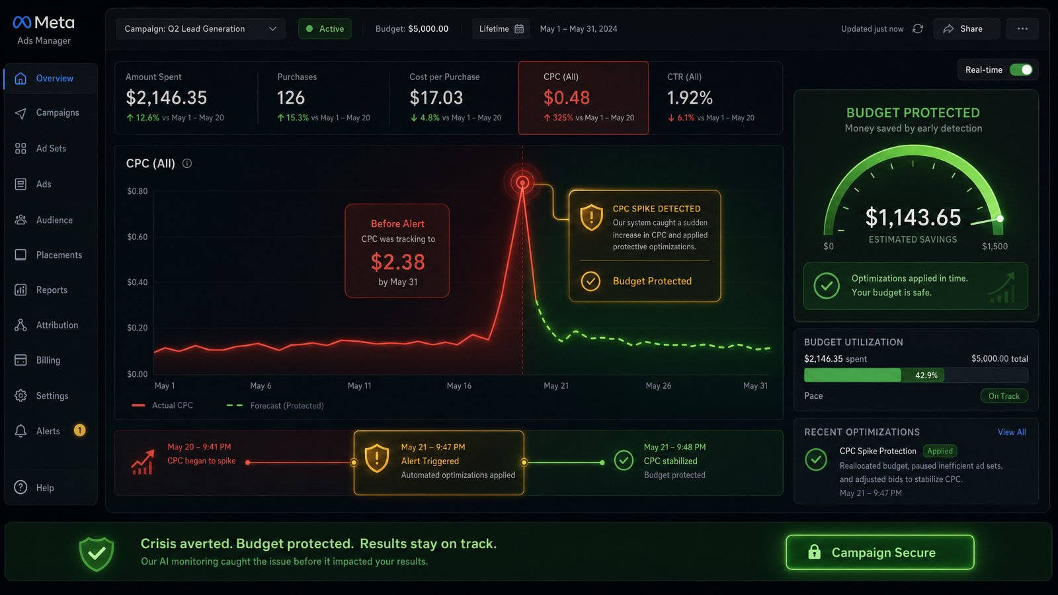
Task: Click the On Track pace badge
Action: (x=1004, y=396)
